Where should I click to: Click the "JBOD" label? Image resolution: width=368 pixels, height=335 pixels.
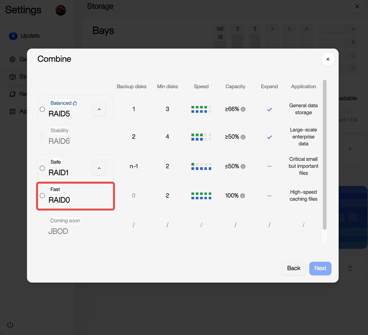[x=58, y=231]
